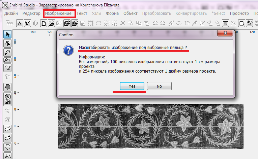The image size is (258, 159).
Task: Select the text 'A' tool in toolbar
Action: [20, 23]
